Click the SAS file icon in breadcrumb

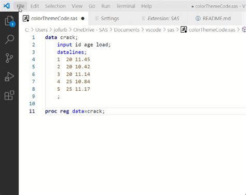point(184,30)
